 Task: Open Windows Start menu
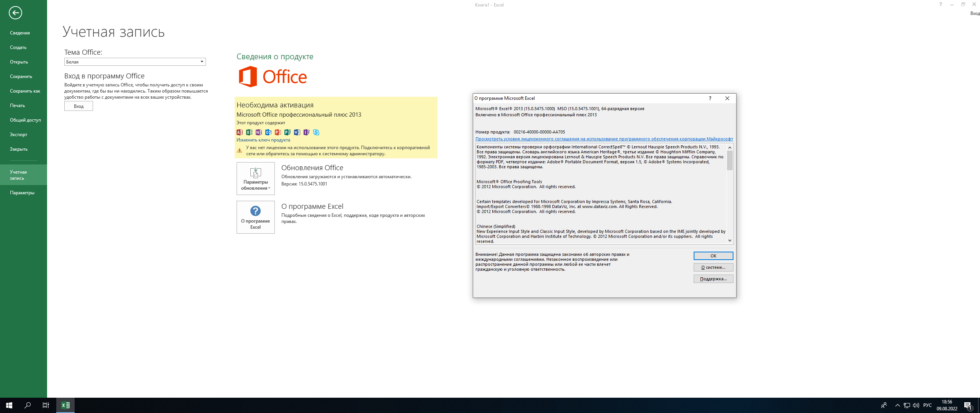(x=9, y=405)
